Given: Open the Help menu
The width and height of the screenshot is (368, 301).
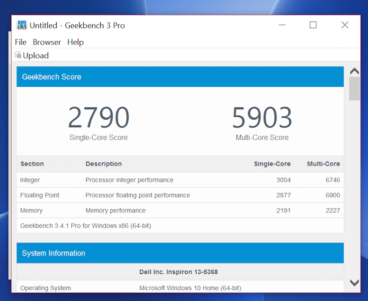Looking at the screenshot, I should [x=75, y=42].
